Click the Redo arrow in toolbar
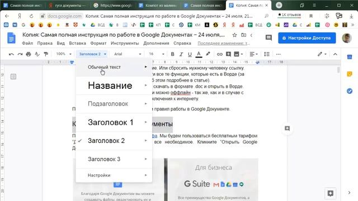The image size is (358, 201). 20,54
